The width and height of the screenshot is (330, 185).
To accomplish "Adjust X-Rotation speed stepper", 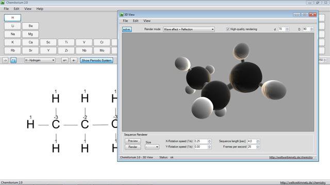I will coord(209,141).
